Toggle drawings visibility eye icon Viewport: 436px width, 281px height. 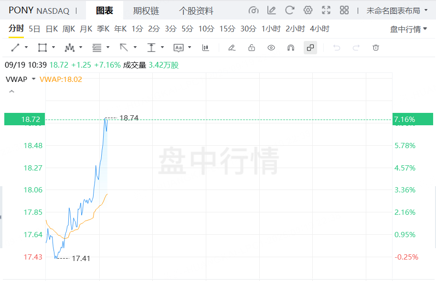pyautogui.click(x=271, y=48)
